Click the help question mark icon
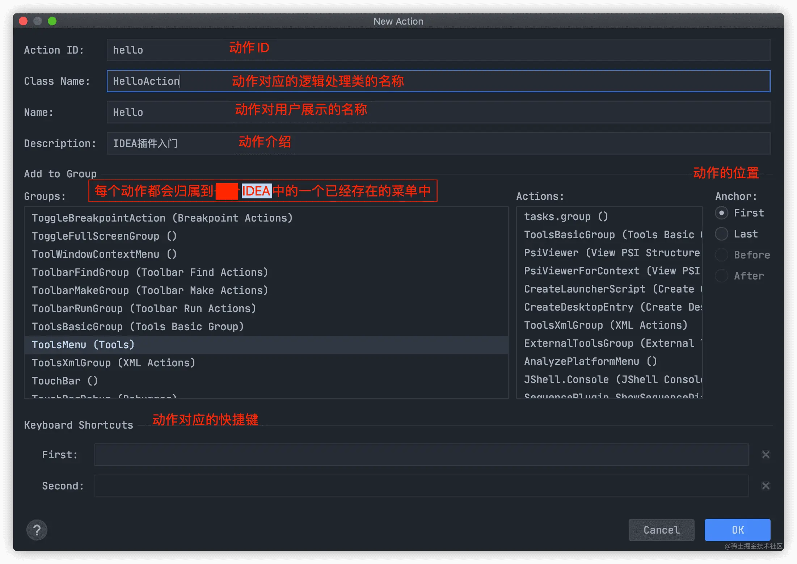 37,530
